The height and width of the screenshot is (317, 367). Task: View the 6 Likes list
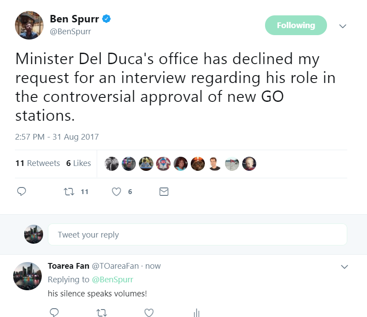pos(79,163)
